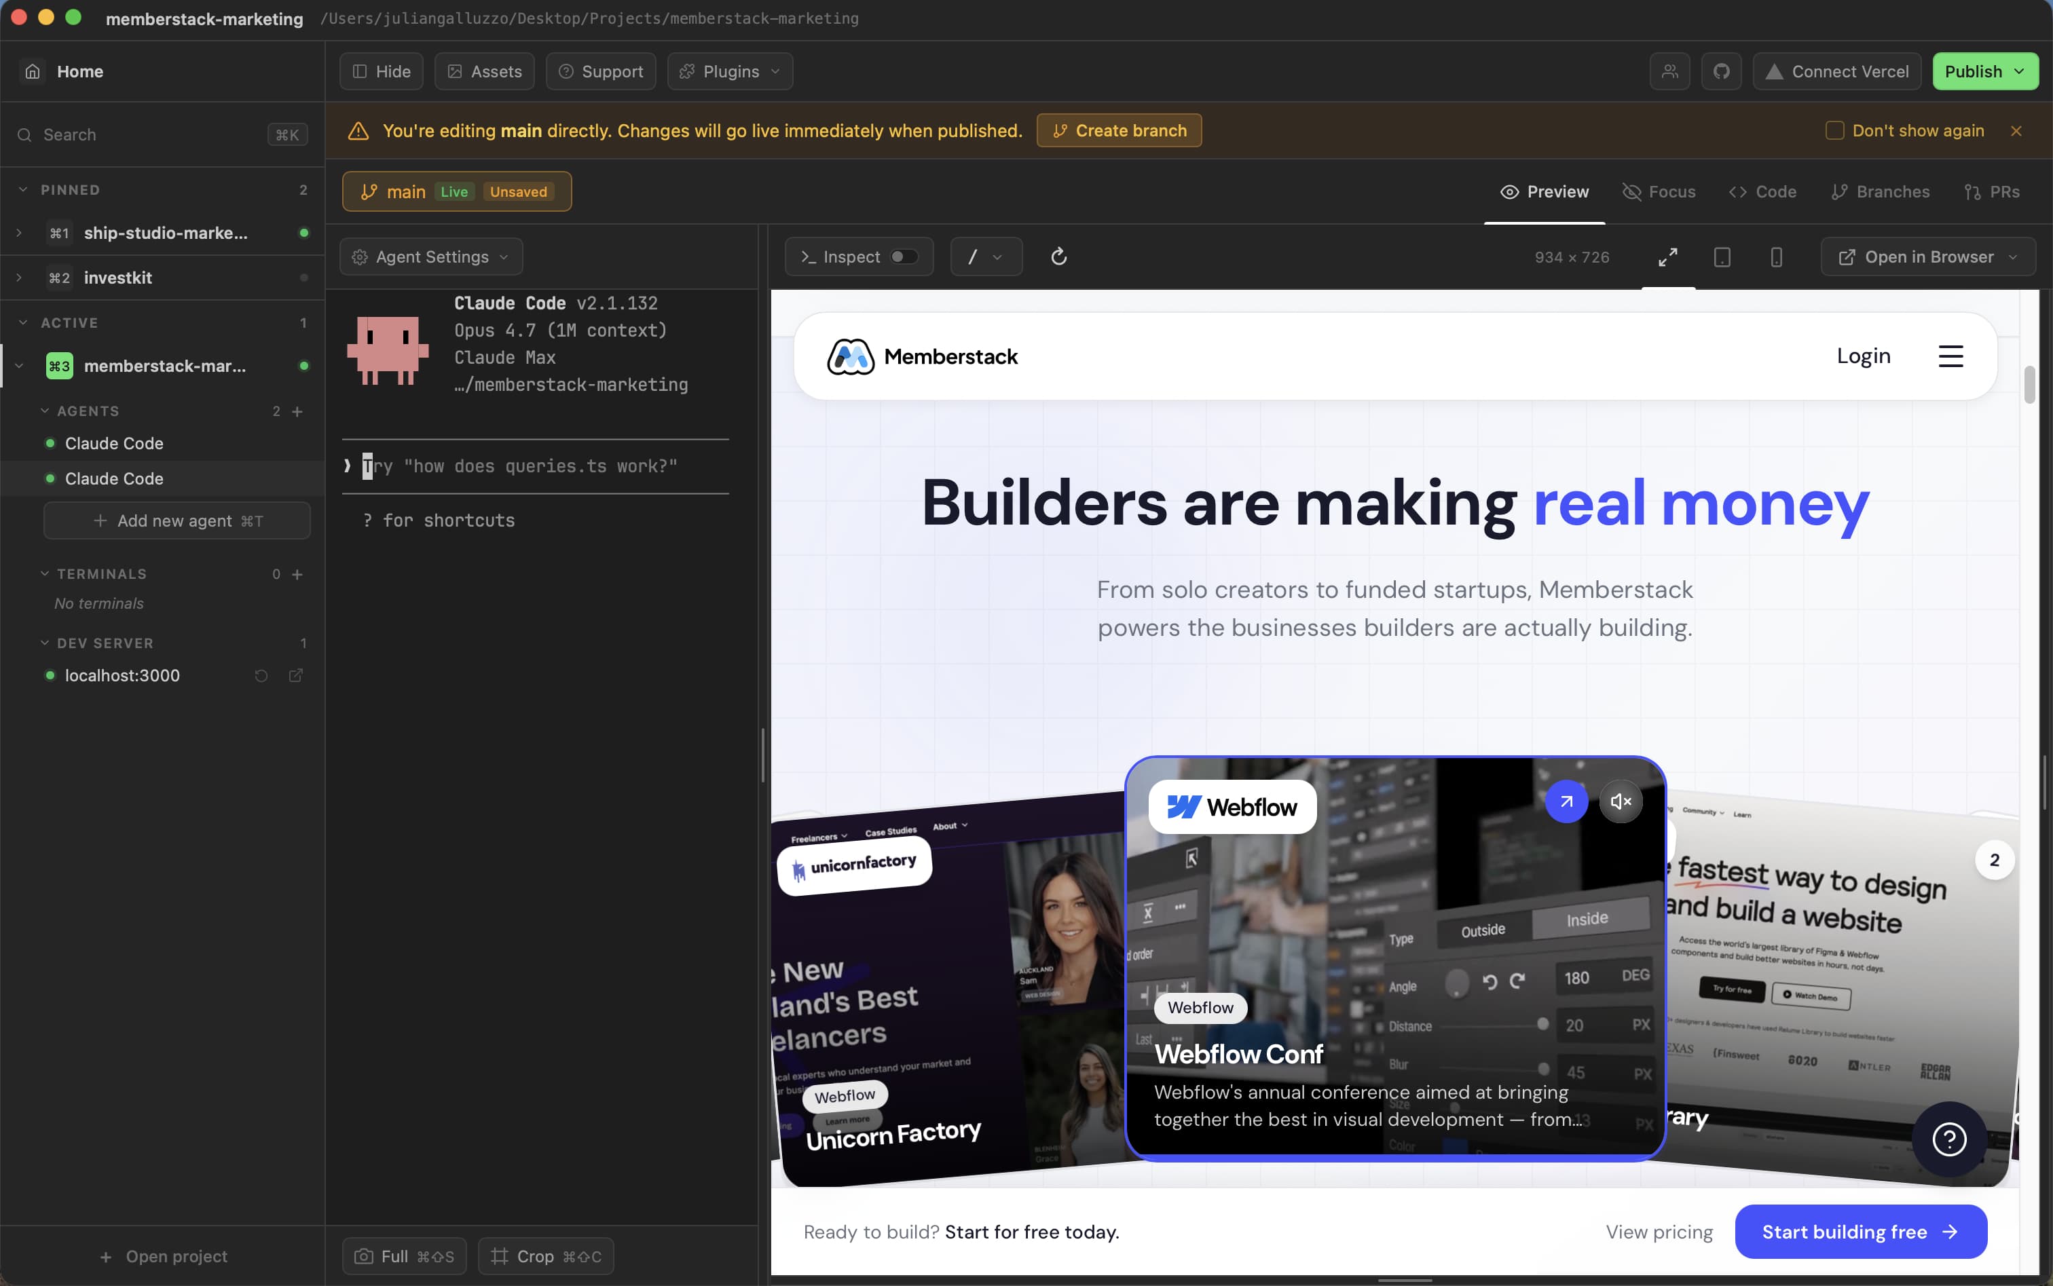
Task: Dismiss the editing main warning banner
Action: click(2016, 131)
